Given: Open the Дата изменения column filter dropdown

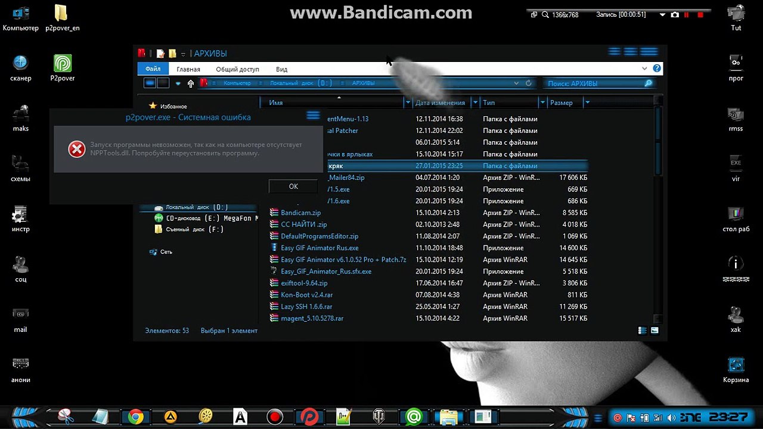Looking at the screenshot, I should [475, 102].
